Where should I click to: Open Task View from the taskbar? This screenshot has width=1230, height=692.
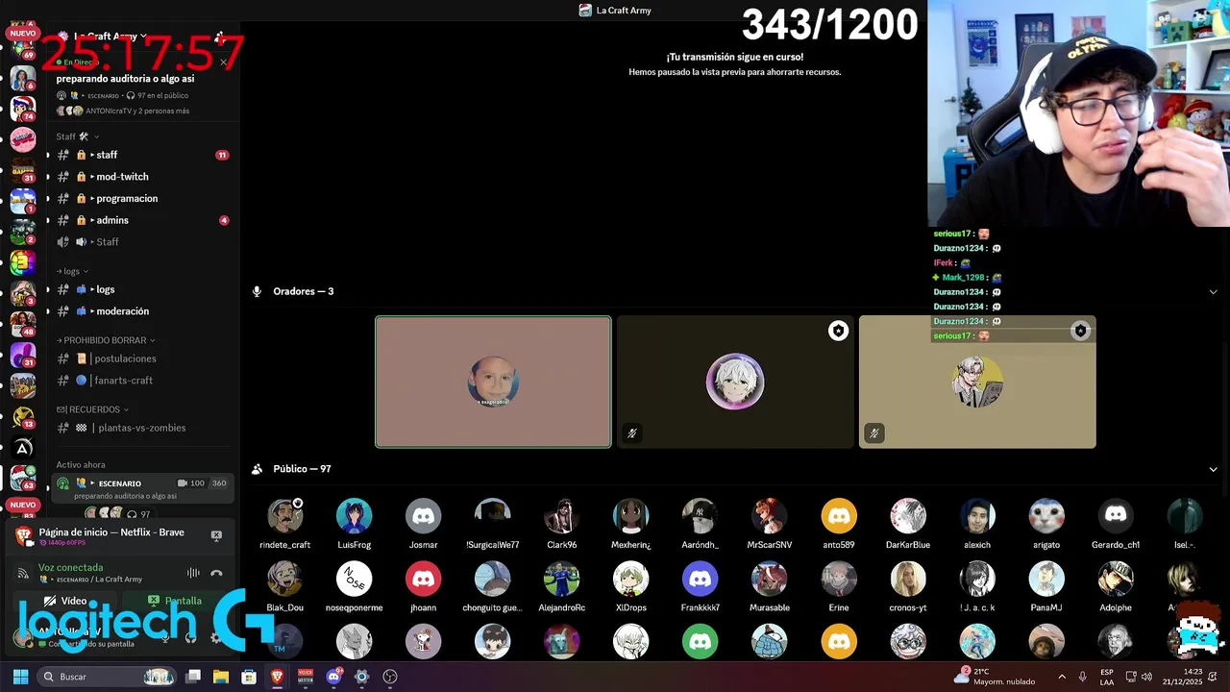pyautogui.click(x=193, y=677)
